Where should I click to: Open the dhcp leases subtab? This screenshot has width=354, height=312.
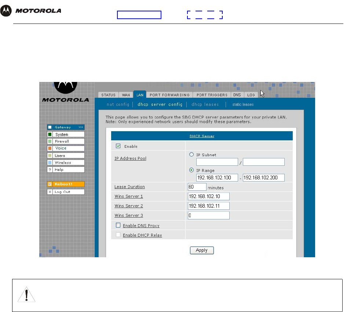coord(205,104)
